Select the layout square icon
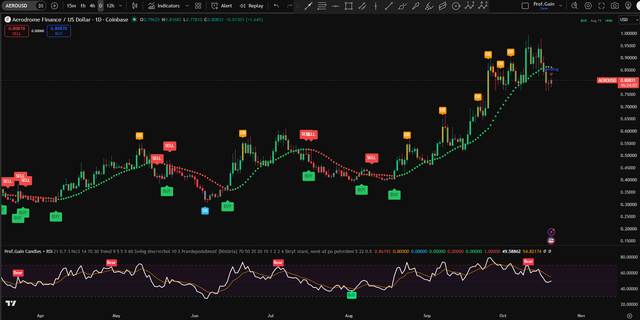Viewport: 640px width, 320px height. tap(524, 5)
